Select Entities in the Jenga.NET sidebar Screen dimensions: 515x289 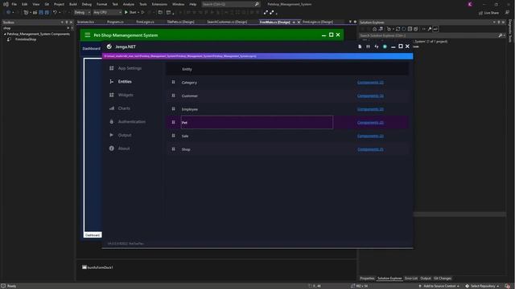pos(125,82)
